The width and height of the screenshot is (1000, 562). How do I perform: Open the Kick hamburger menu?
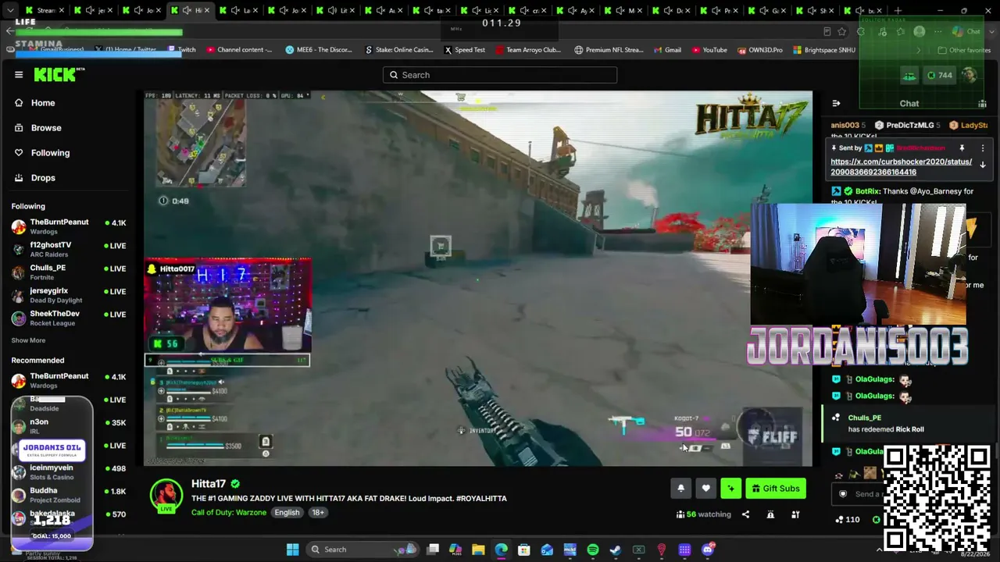point(19,75)
